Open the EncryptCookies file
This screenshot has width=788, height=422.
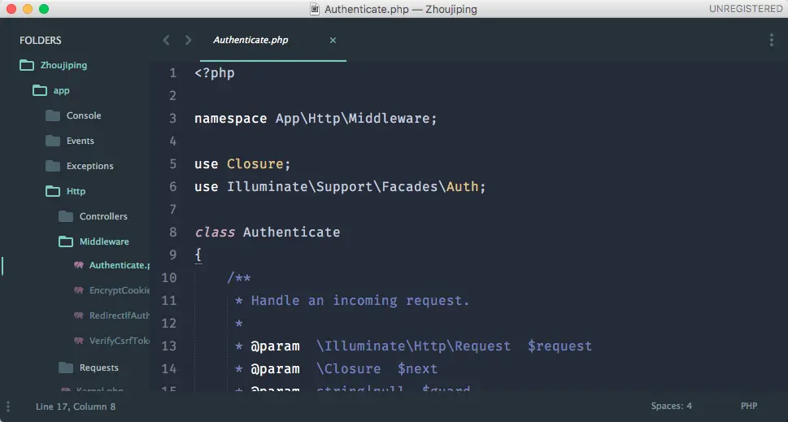click(120, 290)
